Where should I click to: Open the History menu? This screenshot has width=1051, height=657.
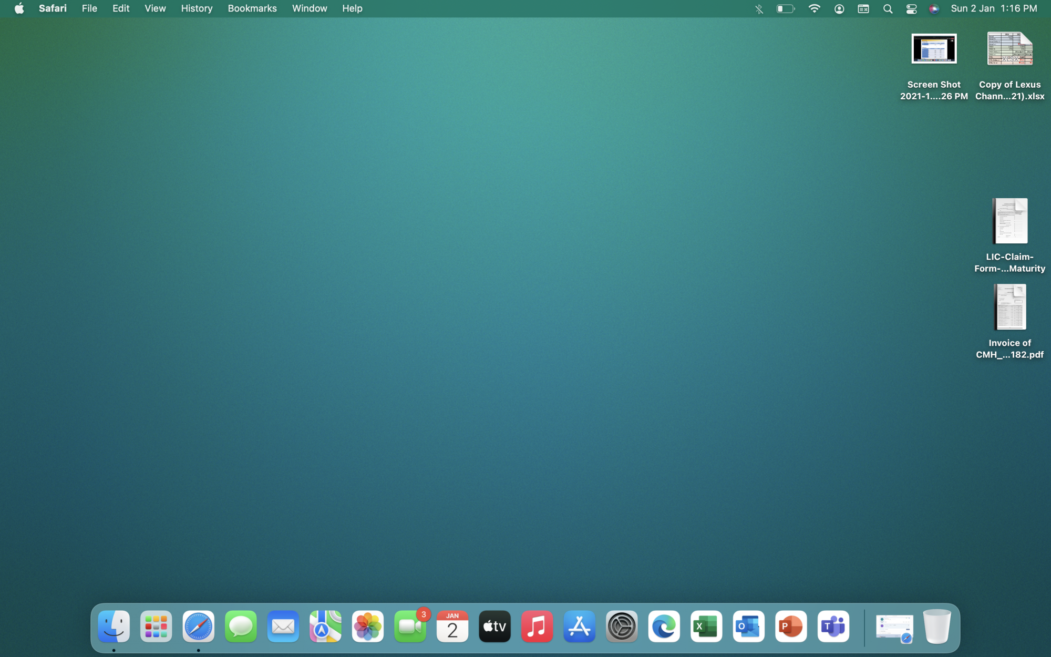(x=197, y=9)
